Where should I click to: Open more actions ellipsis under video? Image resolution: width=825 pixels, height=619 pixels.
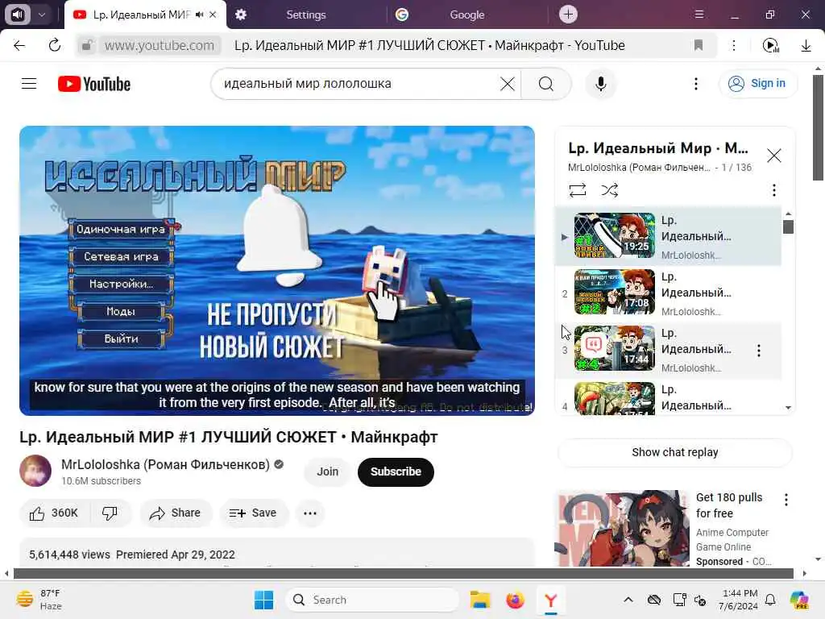point(310,513)
